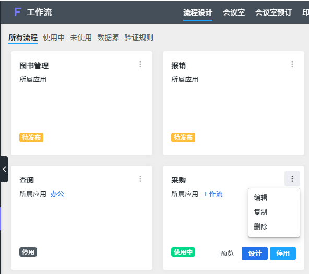Image resolution: width=309 pixels, height=274 pixels.
Task: Click the purple F workflow logo
Action: click(18, 12)
